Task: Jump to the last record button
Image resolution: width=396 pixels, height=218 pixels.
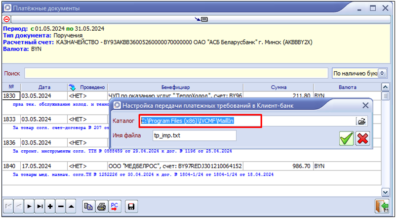Action: tap(40, 206)
